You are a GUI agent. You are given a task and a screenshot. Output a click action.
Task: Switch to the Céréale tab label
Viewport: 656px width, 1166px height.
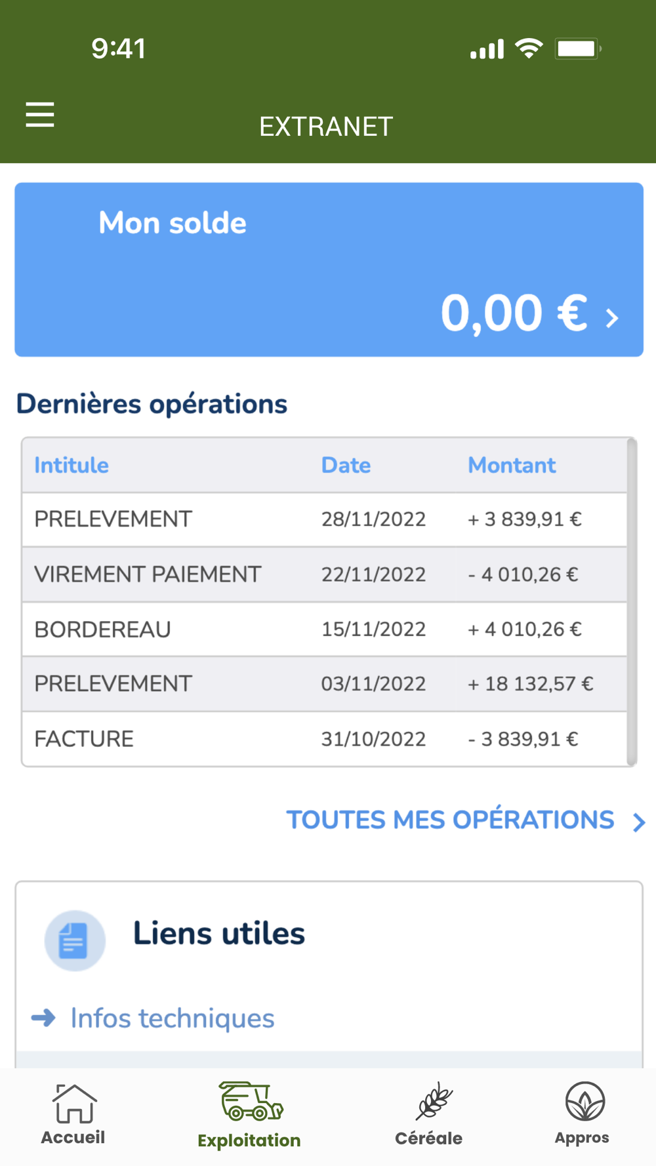(x=428, y=1138)
